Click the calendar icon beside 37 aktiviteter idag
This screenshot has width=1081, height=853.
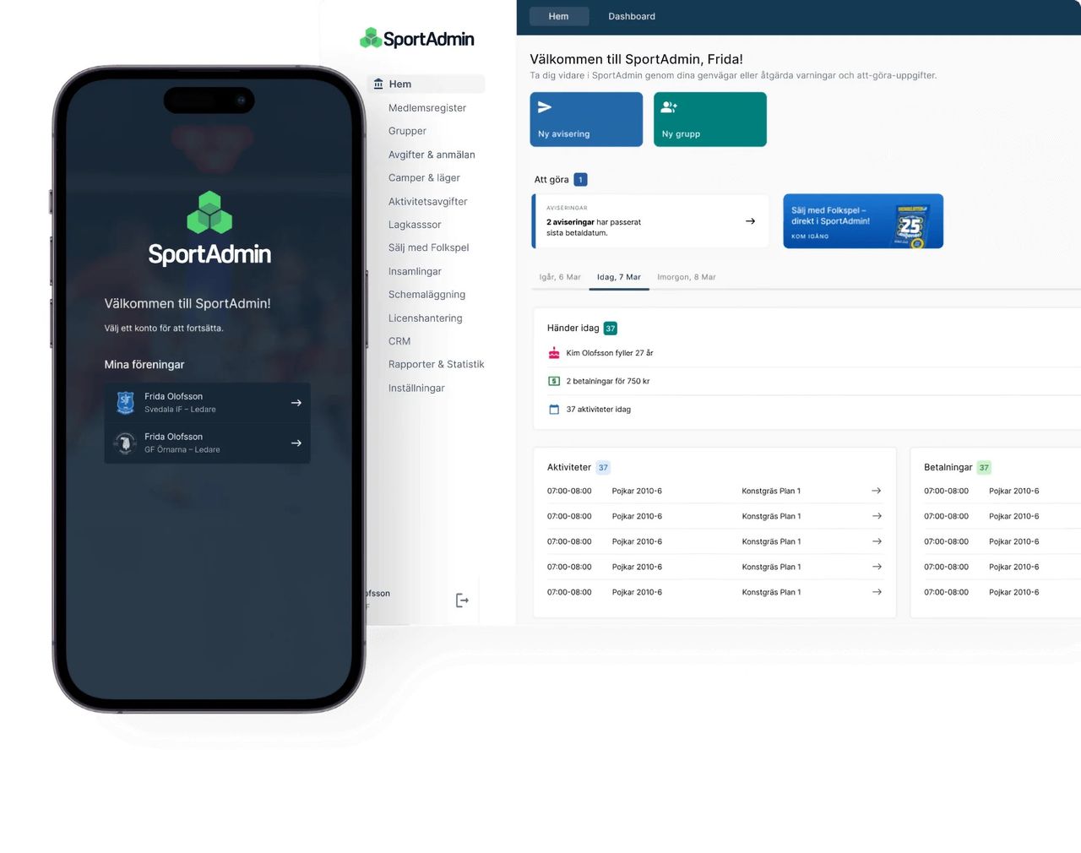pos(554,410)
